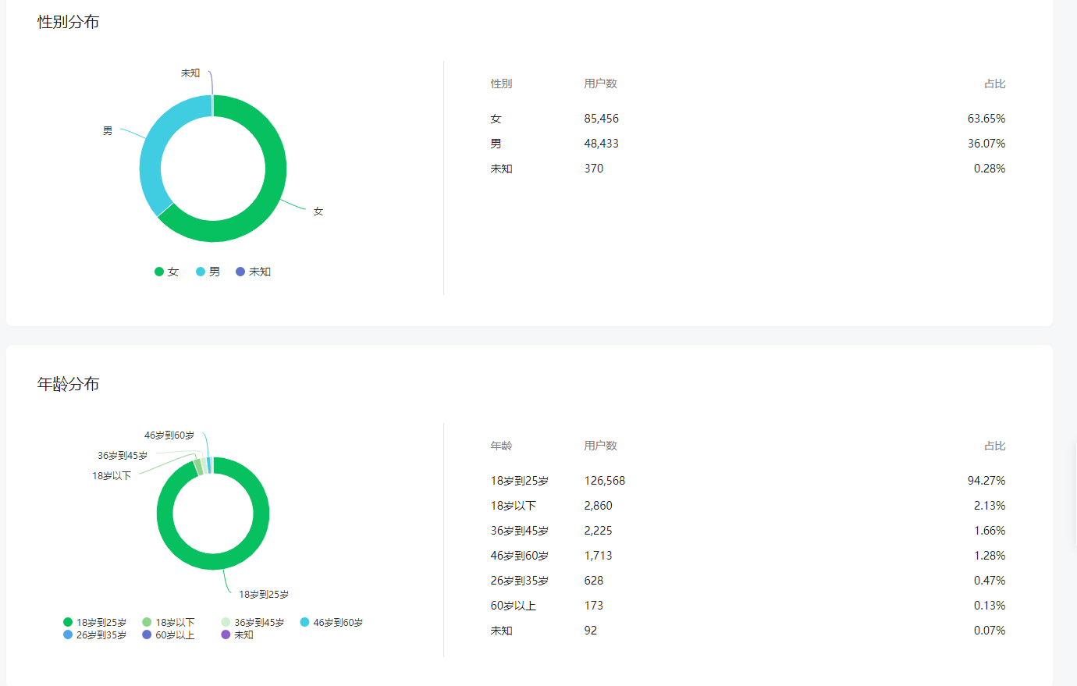Select the 18岁到25岁 row in age table
The width and height of the screenshot is (1077, 686).
pyautogui.click(x=748, y=481)
